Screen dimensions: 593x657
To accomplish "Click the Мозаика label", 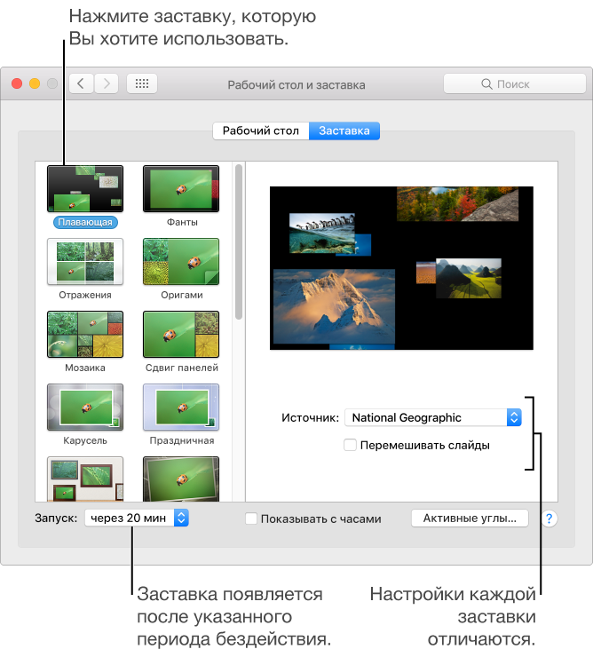I will 85,368.
